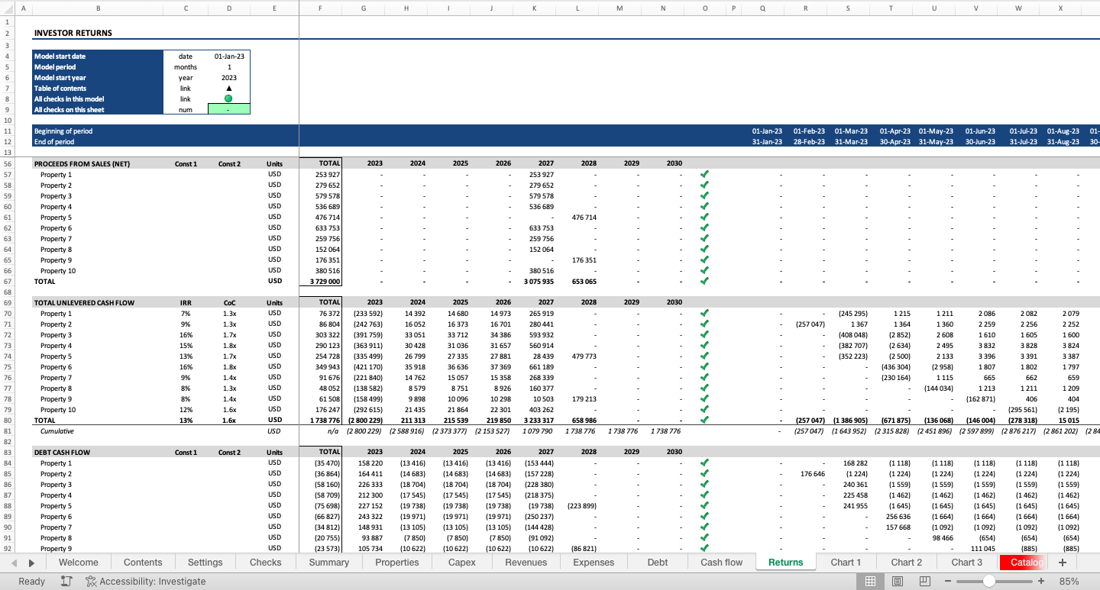Select column F by its header
This screenshot has height=590, width=1100.
(320, 8)
